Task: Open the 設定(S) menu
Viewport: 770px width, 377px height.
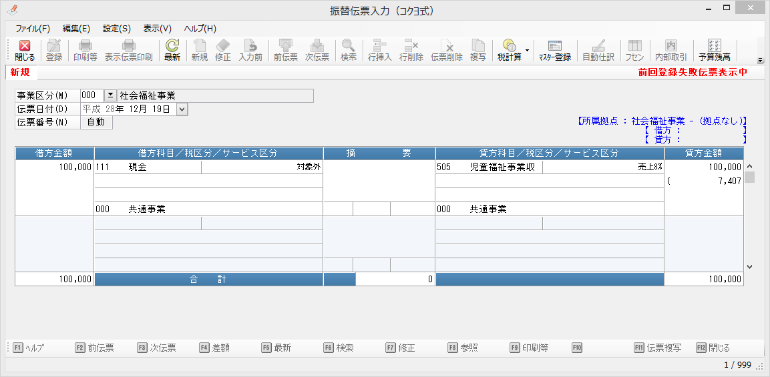Action: pos(117,29)
